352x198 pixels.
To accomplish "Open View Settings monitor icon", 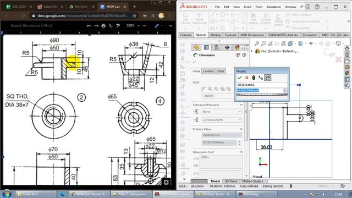I will coord(338,43).
